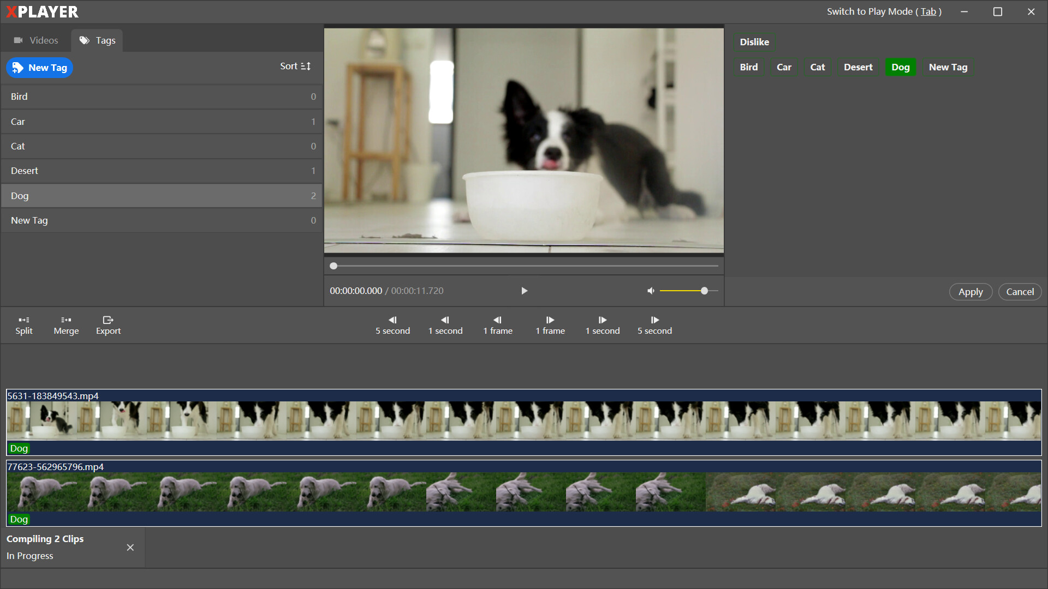
Task: Select the Cat tag row
Action: [162, 146]
